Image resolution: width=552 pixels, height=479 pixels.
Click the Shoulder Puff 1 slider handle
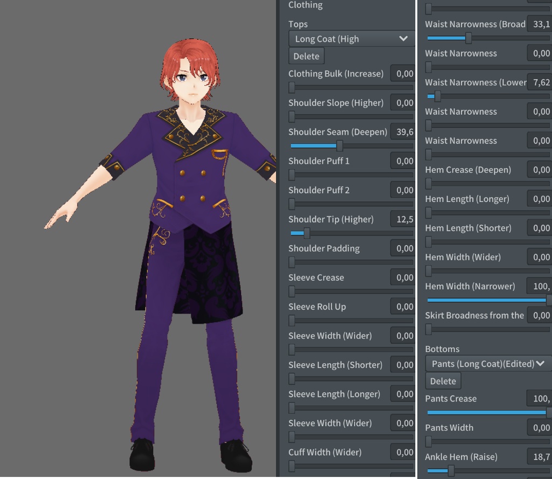point(291,175)
